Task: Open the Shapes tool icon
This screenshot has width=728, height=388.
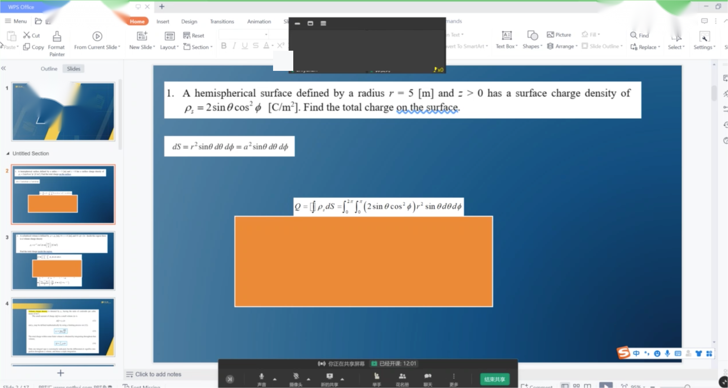Action: 532,35
